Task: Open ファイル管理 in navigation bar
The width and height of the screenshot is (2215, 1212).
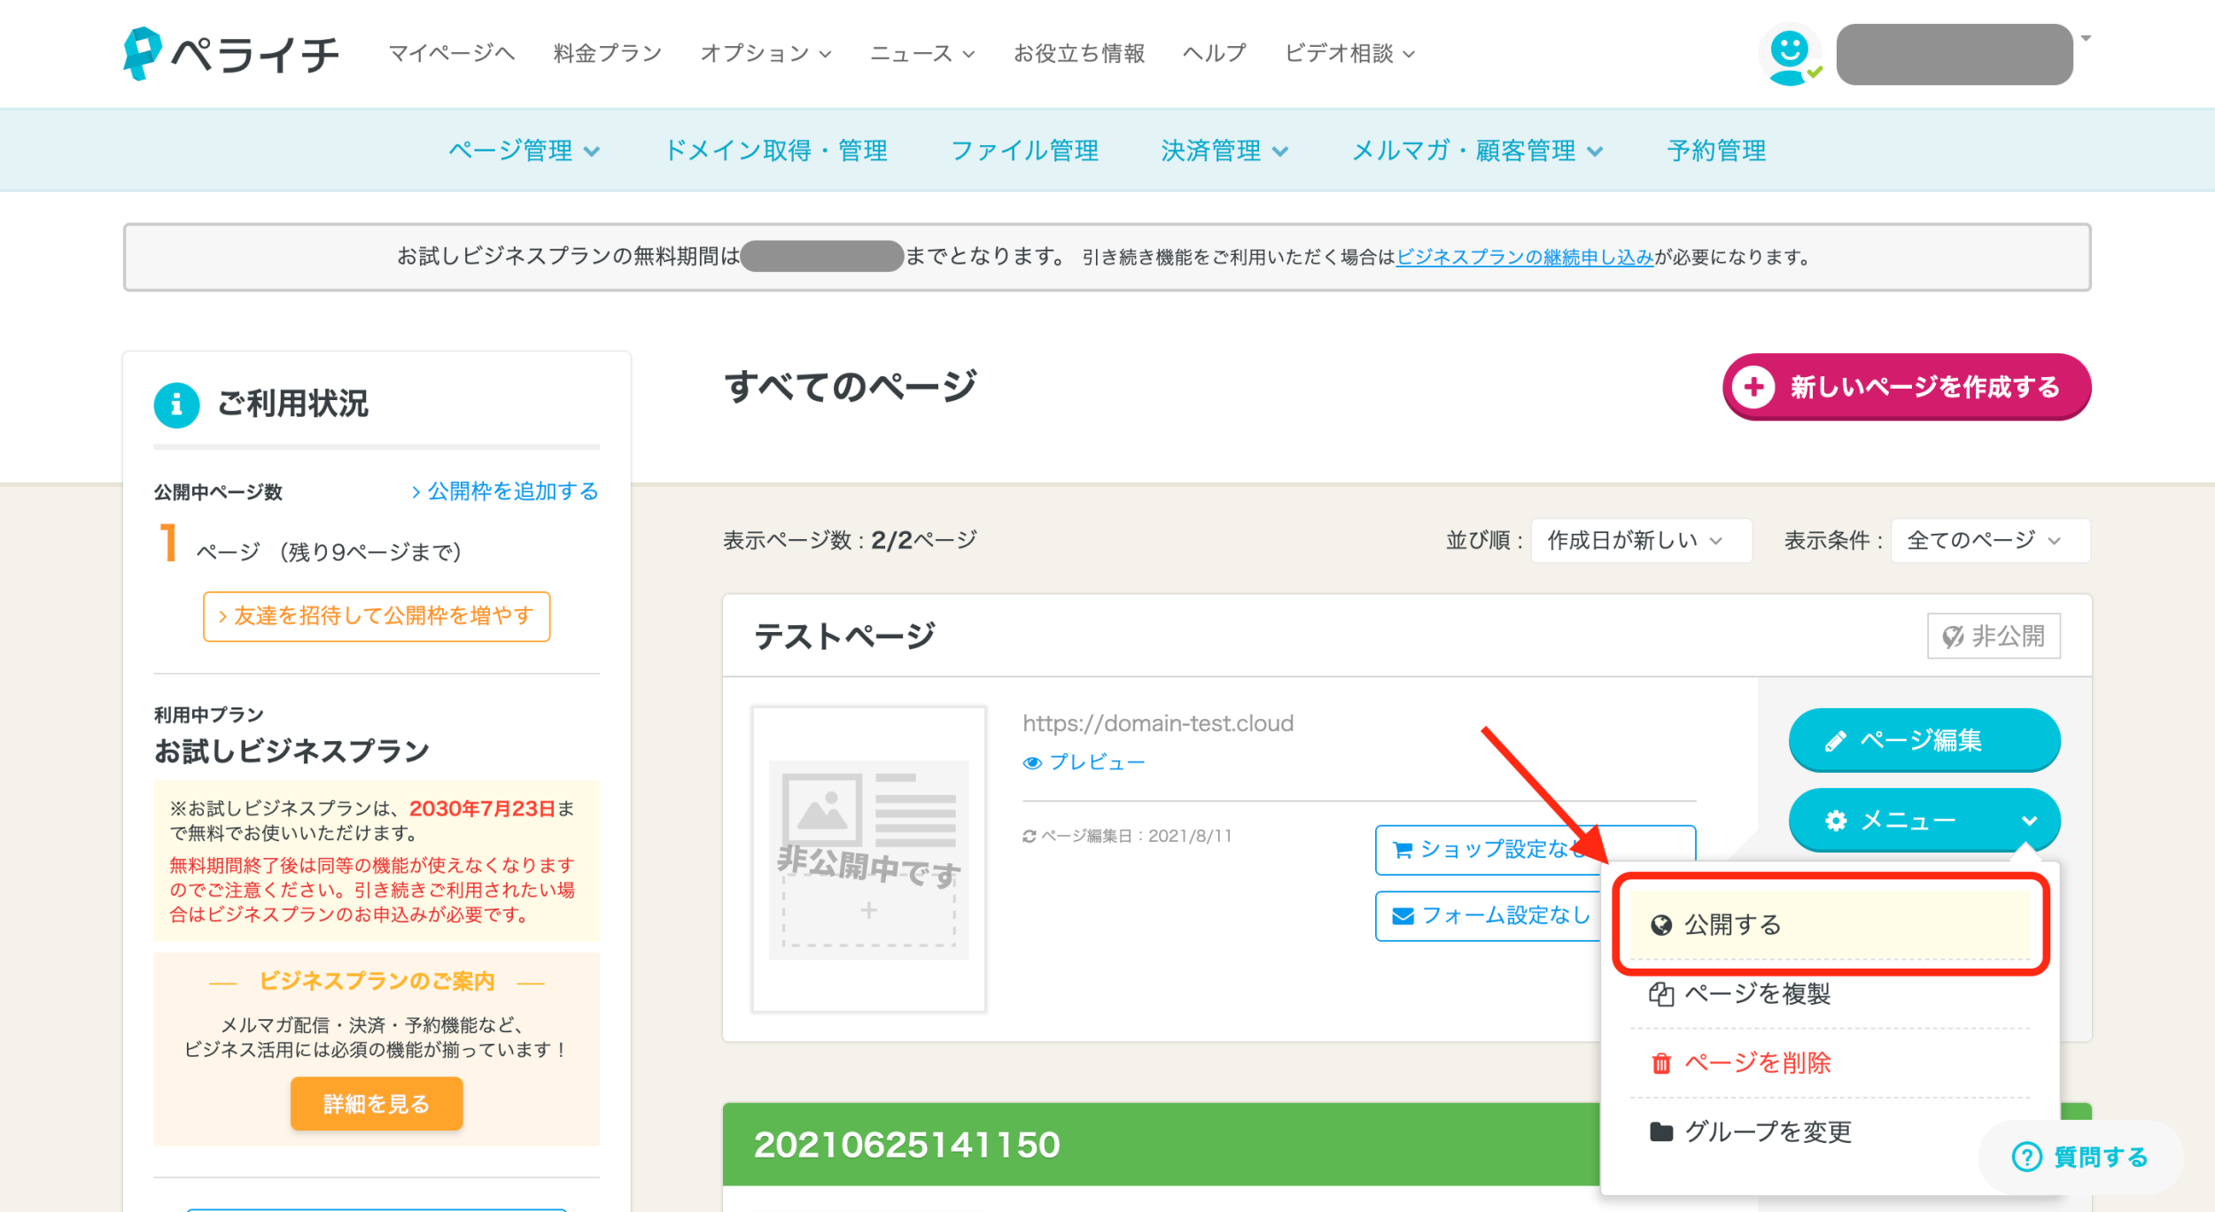Action: [x=1024, y=151]
